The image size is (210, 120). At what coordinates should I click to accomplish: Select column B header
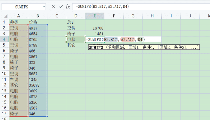coord(37,16)
